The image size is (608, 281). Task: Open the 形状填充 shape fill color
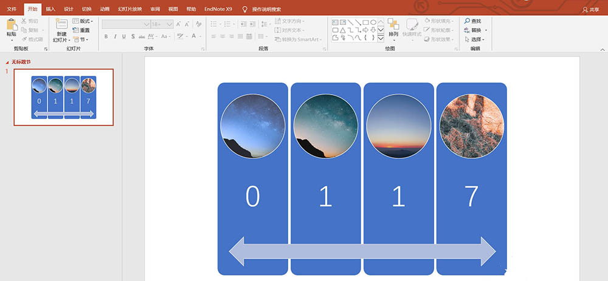439,21
